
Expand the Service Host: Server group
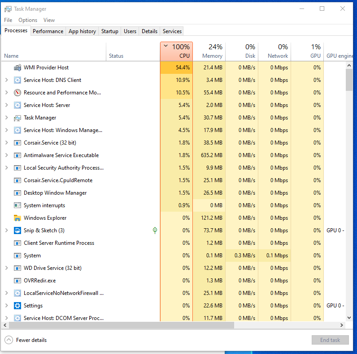click(x=7, y=105)
